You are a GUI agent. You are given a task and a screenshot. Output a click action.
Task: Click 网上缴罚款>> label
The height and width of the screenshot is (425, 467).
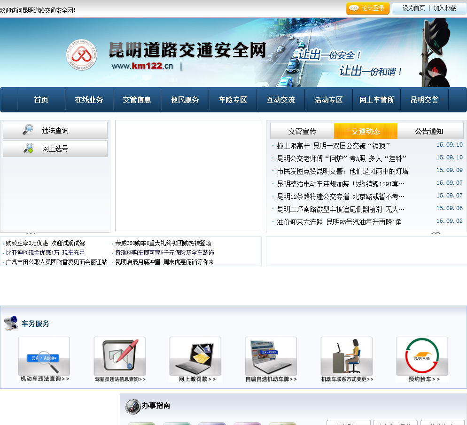tap(197, 379)
